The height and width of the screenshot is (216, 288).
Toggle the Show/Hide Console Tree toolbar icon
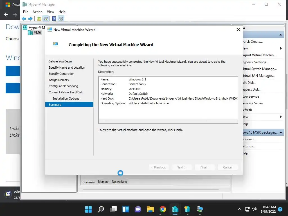46,19
